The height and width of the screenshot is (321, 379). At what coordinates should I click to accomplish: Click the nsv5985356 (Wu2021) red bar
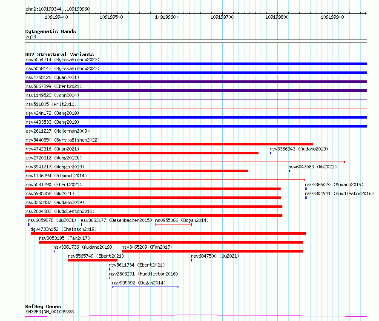pos(153,198)
